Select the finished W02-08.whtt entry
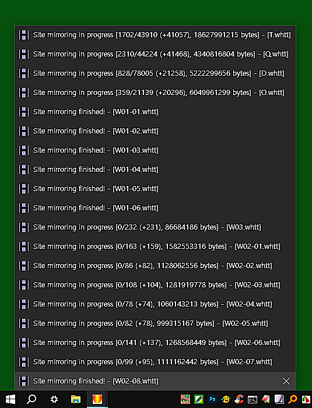This screenshot has height=408, width=312. pos(155,381)
